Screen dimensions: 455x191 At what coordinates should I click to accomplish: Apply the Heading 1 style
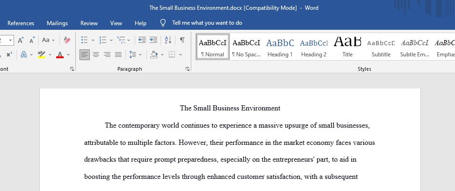(280, 47)
